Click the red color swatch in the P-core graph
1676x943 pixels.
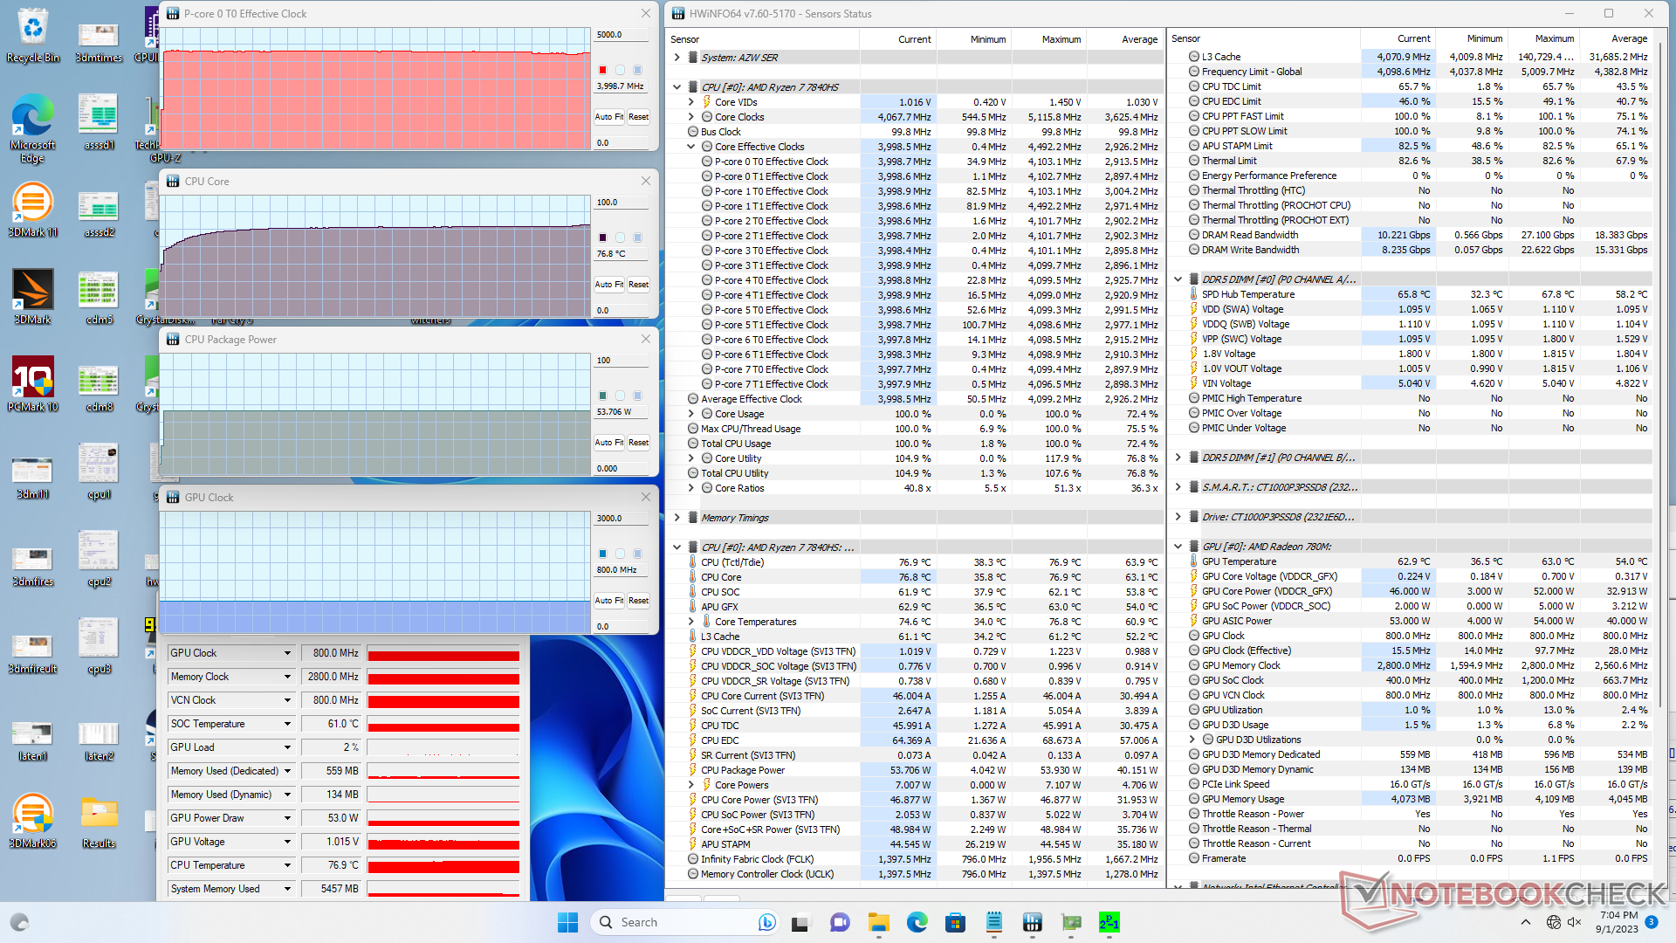[x=602, y=69]
